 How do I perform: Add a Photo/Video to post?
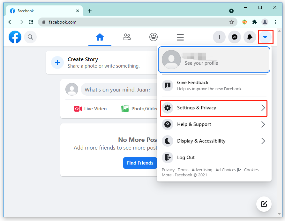139,109
